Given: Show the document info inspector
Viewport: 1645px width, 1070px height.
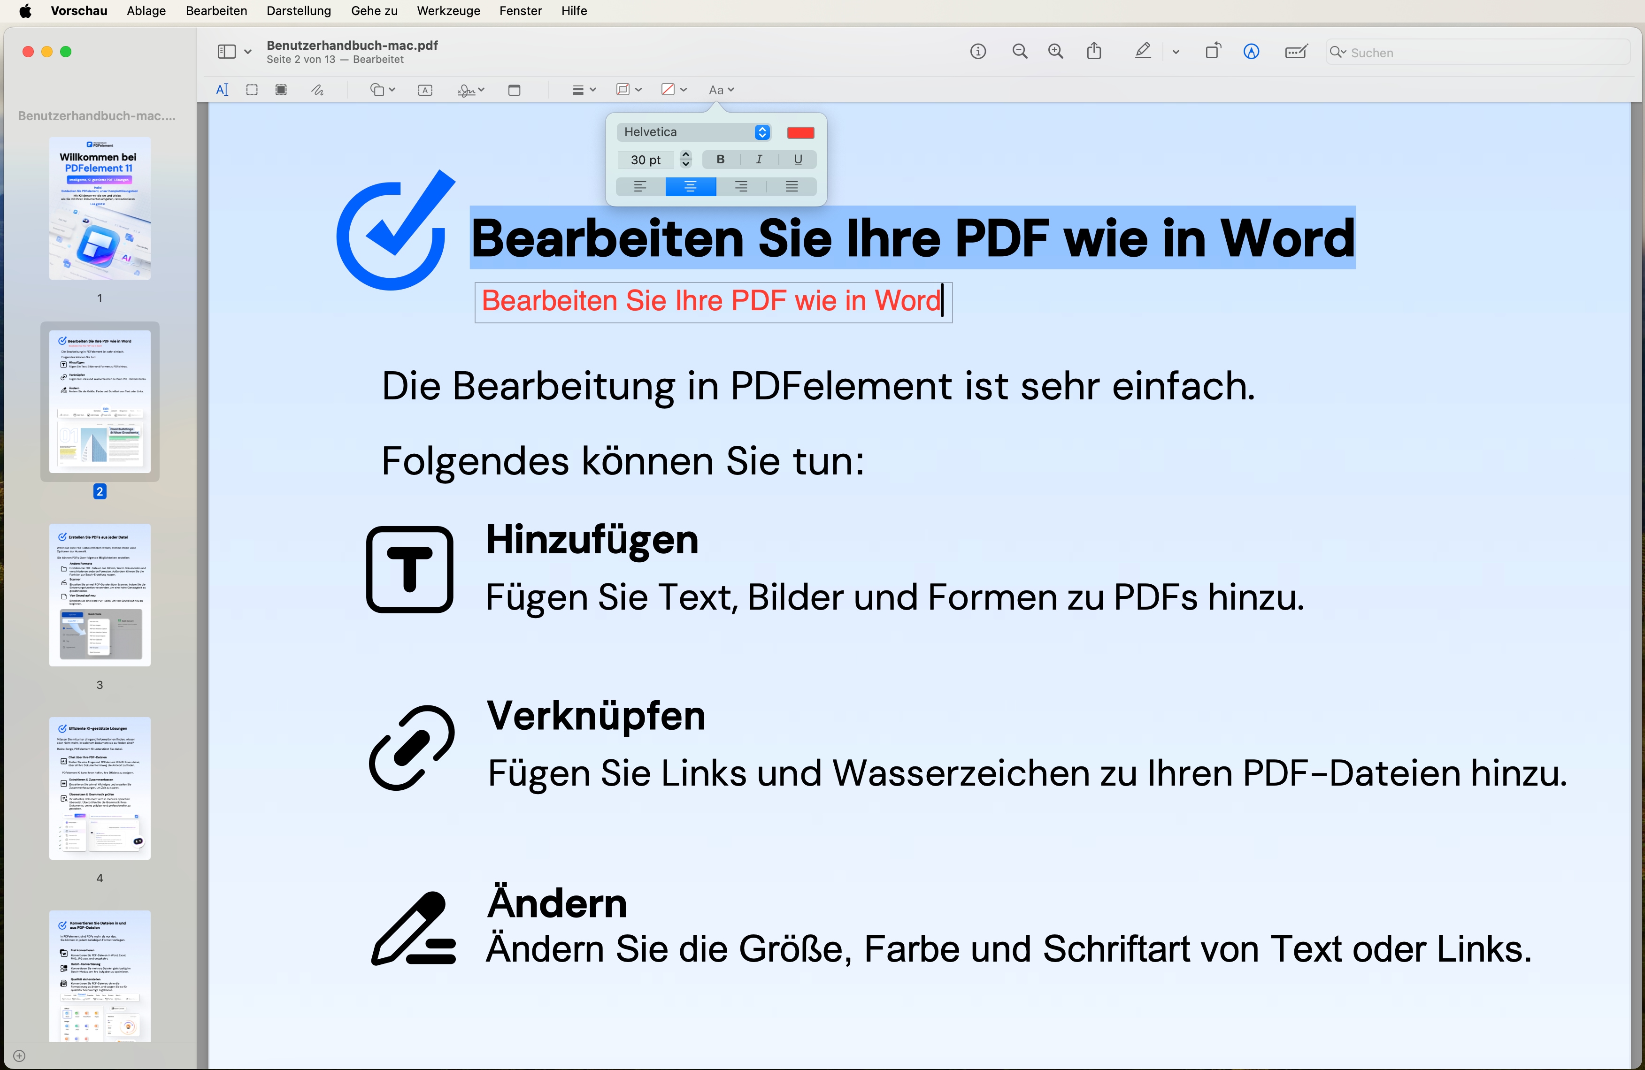Looking at the screenshot, I should click(x=977, y=52).
